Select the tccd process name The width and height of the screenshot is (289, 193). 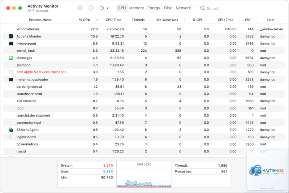click(x=20, y=108)
